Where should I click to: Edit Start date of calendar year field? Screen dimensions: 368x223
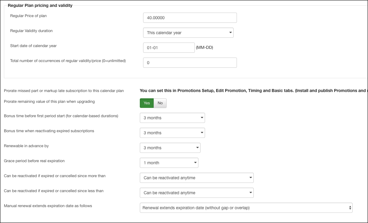point(169,48)
